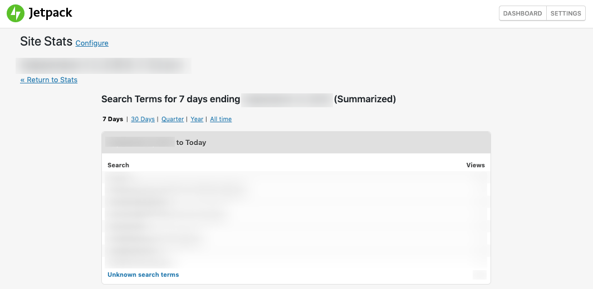Select the 7 Days period
593x289 pixels.
[113, 119]
